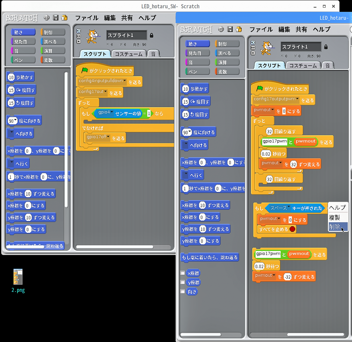Click the language globe icon in right Scratch window

pyautogui.click(x=221, y=29)
